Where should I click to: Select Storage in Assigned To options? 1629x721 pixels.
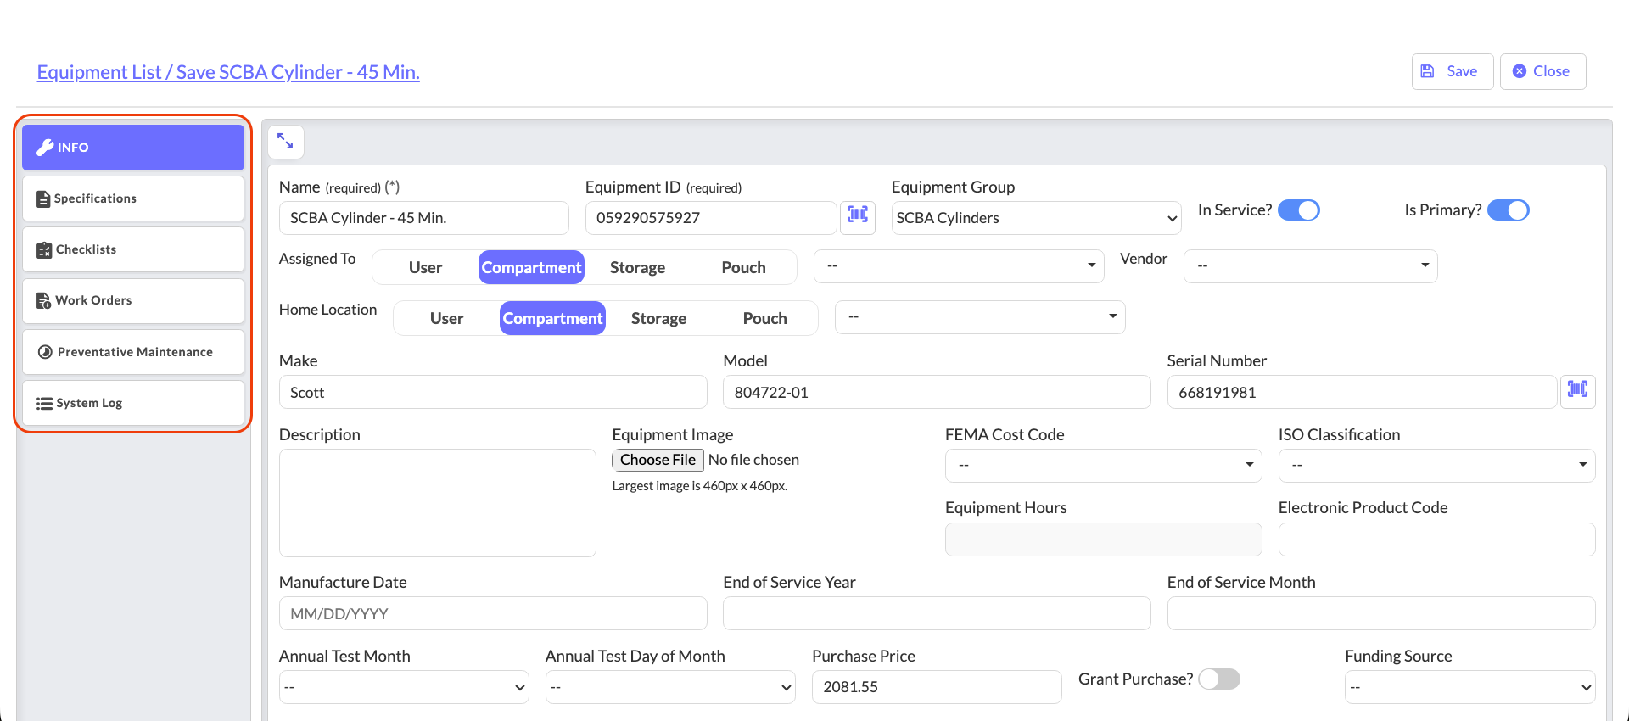click(637, 267)
